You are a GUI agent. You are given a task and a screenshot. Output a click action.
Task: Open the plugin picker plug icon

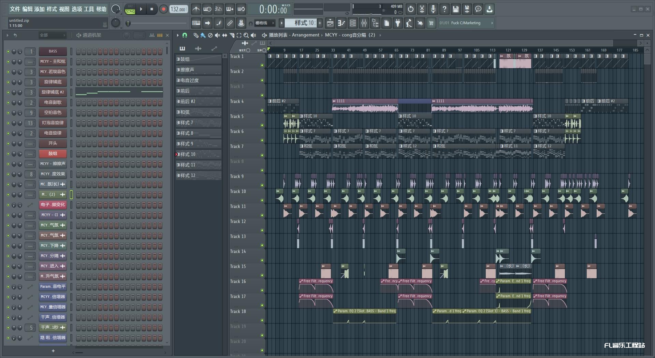[x=398, y=23]
